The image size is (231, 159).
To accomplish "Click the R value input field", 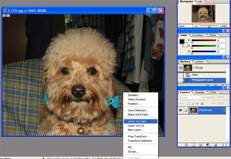I will [x=221, y=41].
